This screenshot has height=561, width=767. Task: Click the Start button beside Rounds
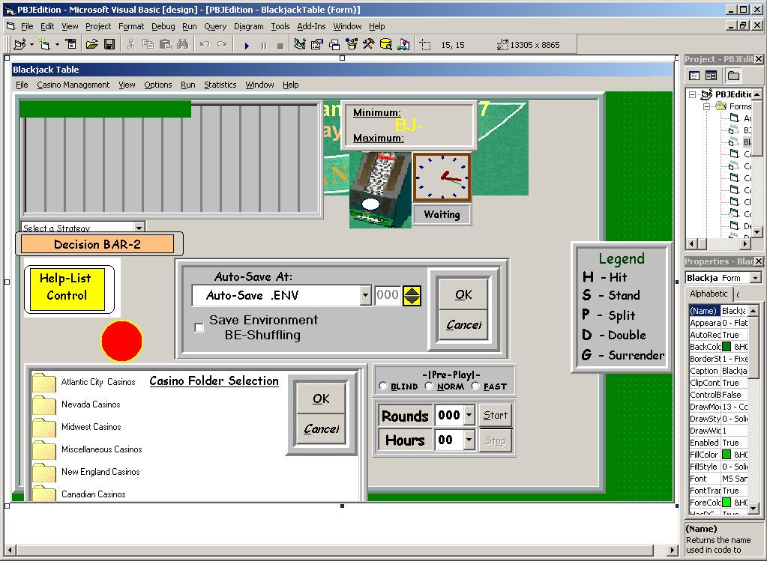tap(495, 416)
